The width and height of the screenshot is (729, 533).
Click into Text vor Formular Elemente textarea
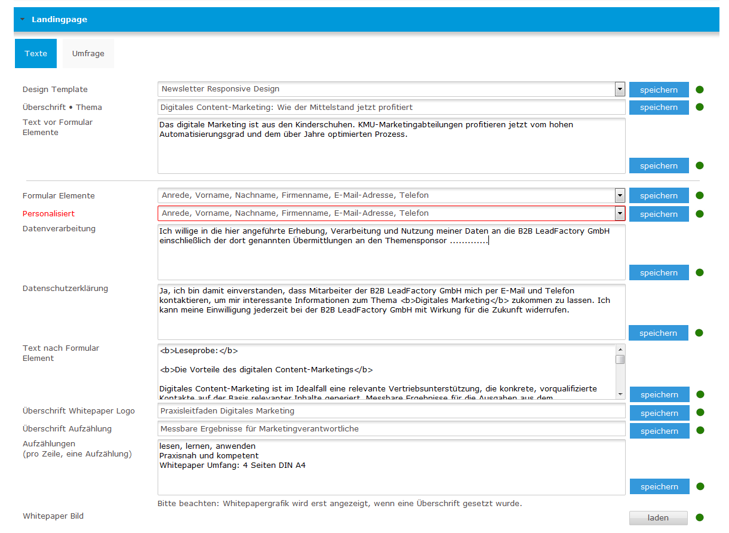392,146
